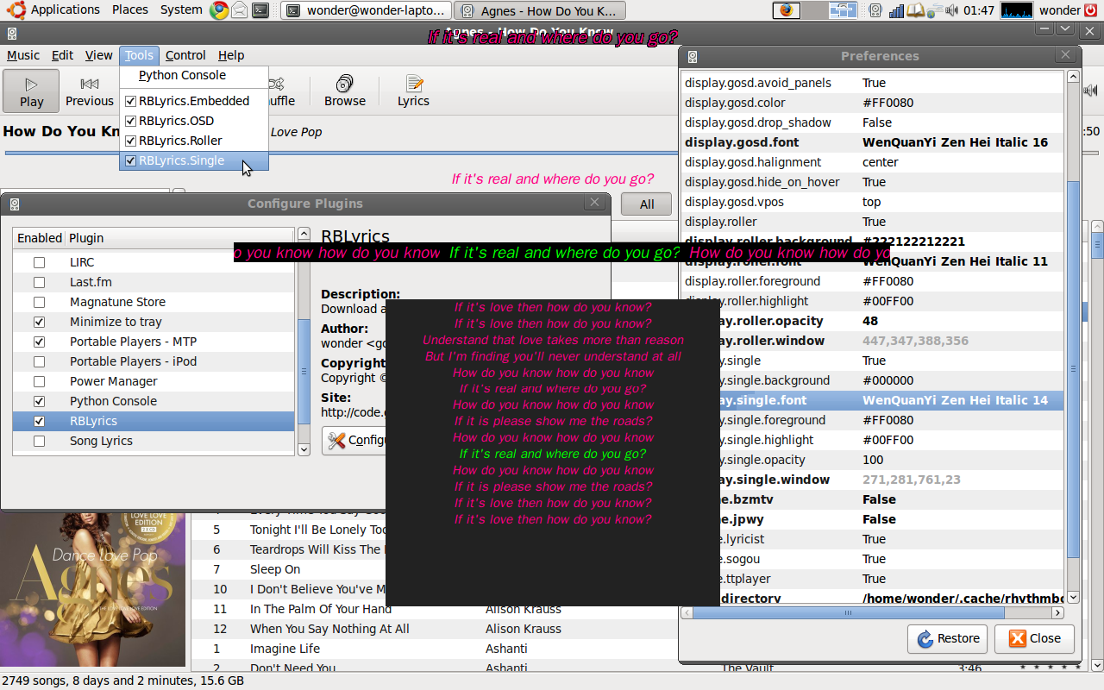Image resolution: width=1104 pixels, height=690 pixels.
Task: Uncheck Portable Players - MTP plugin
Action: 39,342
